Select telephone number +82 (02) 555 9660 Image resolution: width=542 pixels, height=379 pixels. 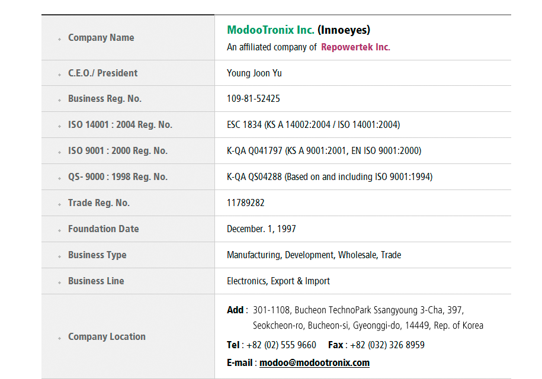point(281,345)
